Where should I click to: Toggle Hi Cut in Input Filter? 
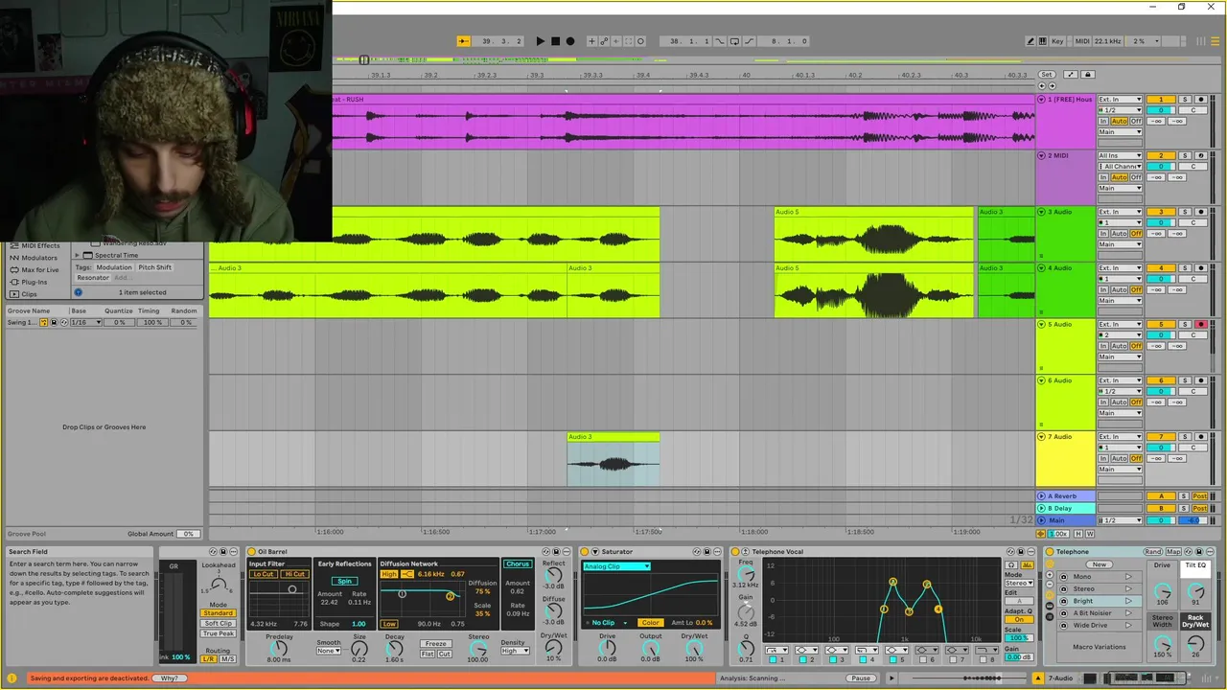(295, 574)
